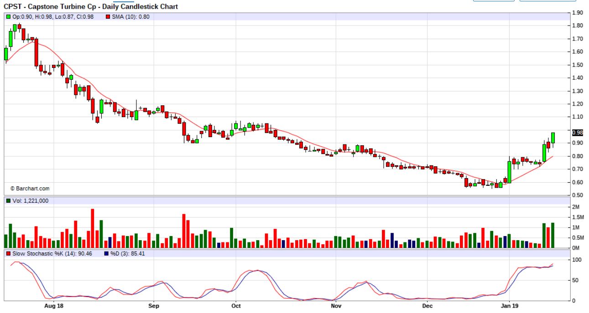
Task: Click the 2M volume axis label
Action: 576,207
